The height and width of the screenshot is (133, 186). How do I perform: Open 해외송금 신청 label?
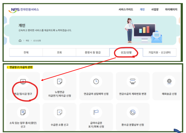click(x=169, y=94)
